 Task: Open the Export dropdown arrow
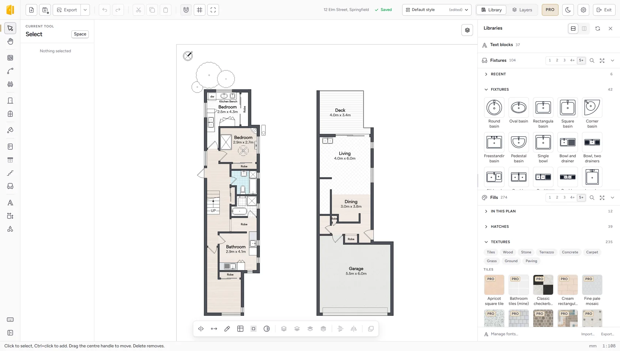(85, 10)
